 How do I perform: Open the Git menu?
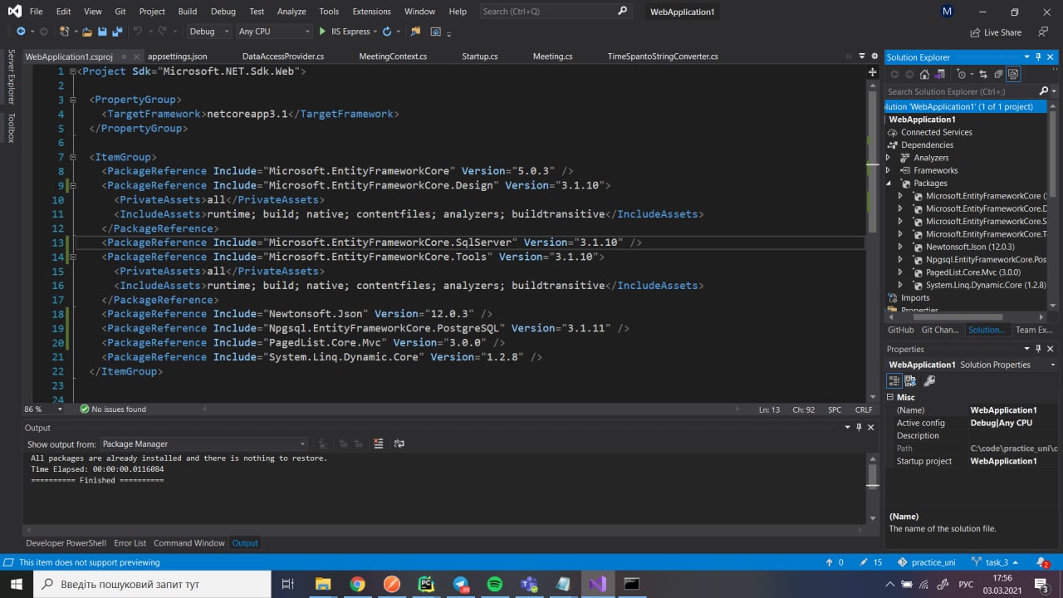coord(120,12)
